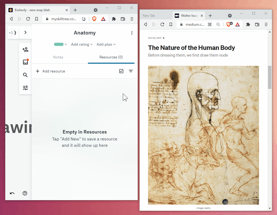
Task: Expand the side panel with right chevron
Action: 25,32
